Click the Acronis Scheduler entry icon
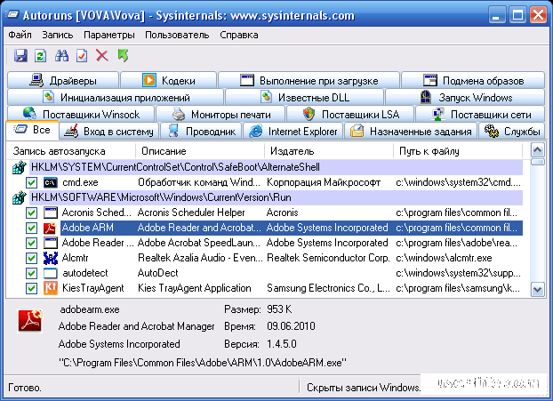 (51, 213)
